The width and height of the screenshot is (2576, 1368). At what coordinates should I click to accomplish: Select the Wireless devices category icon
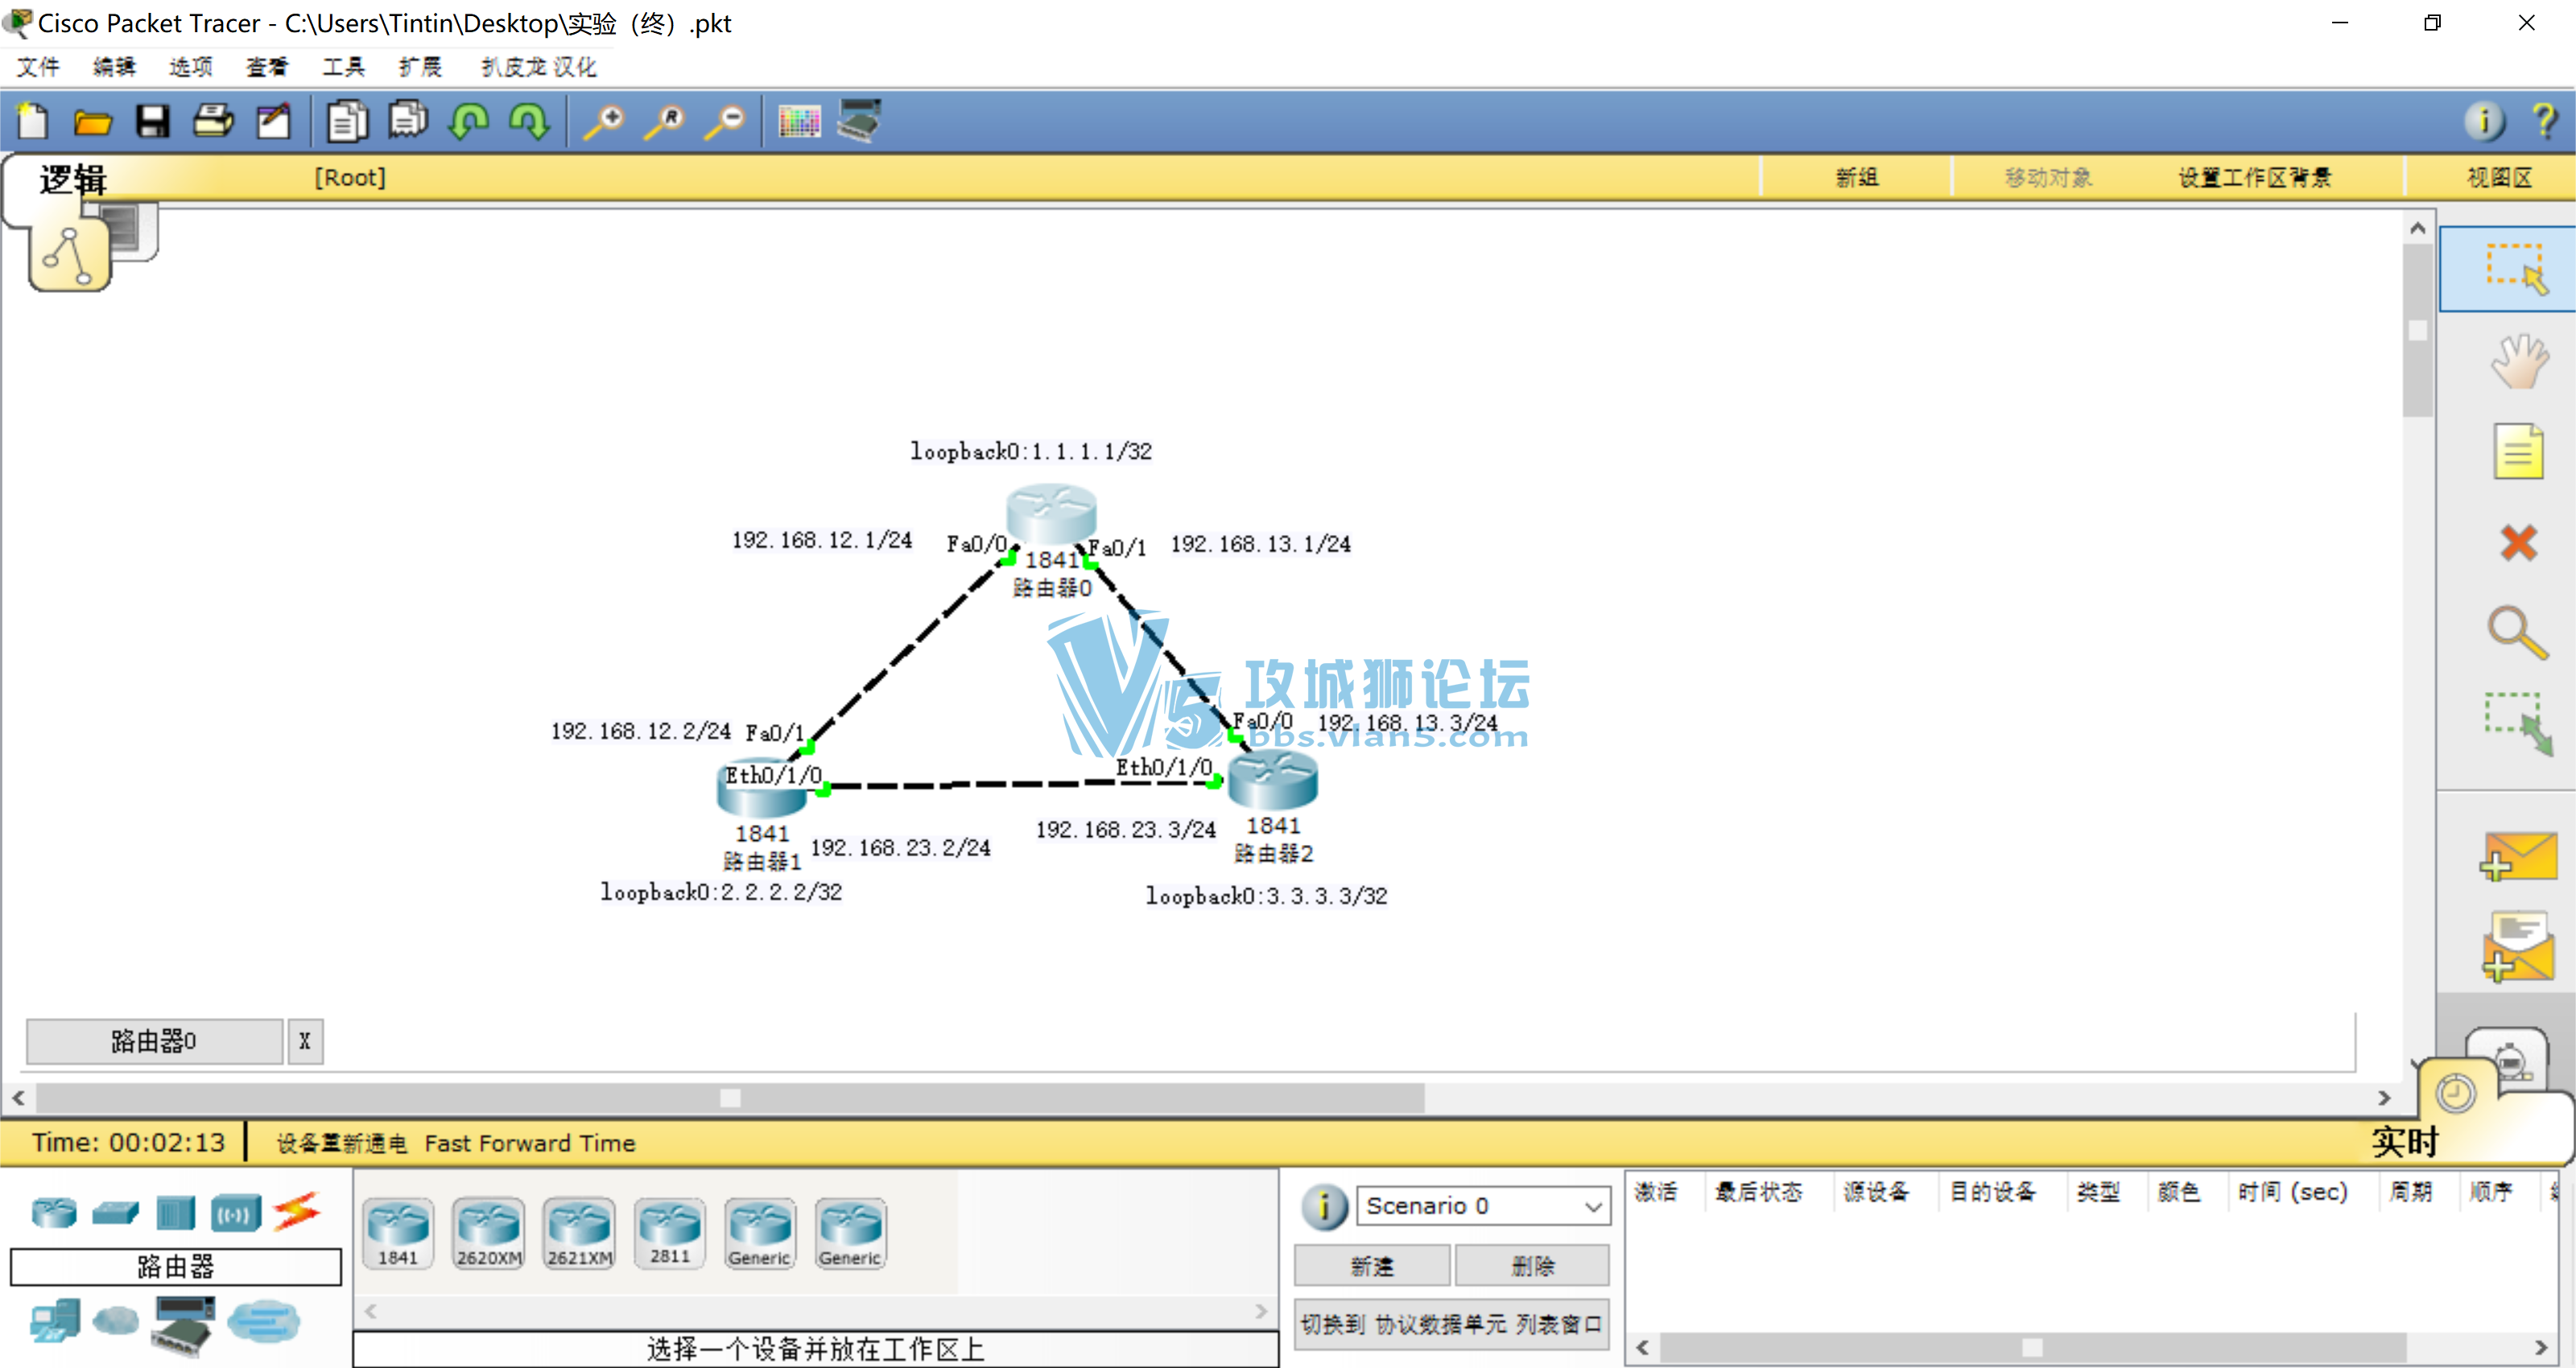[x=236, y=1214]
